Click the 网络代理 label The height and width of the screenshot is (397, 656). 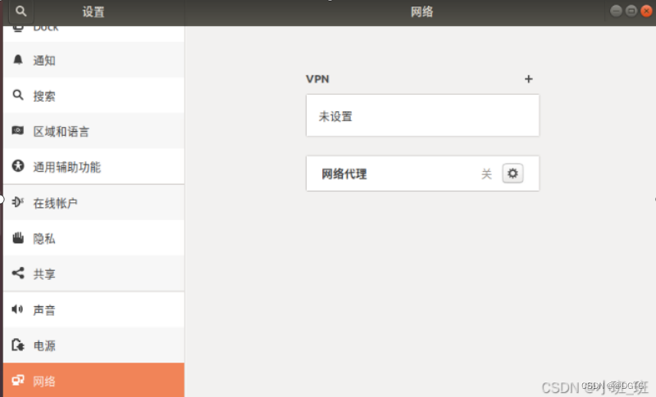coord(344,174)
